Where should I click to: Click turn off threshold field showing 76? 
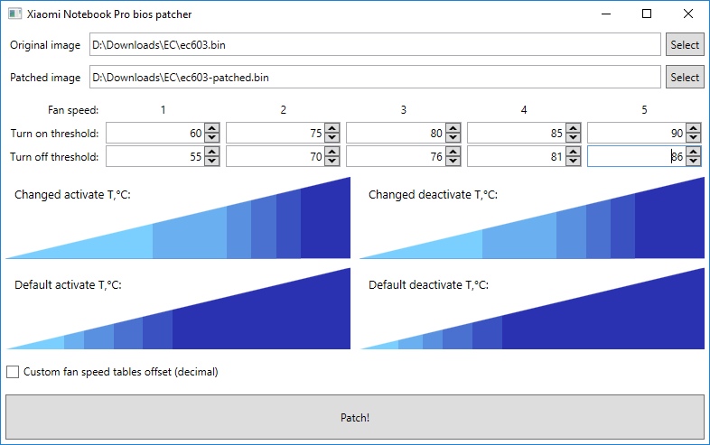pyautogui.click(x=397, y=157)
